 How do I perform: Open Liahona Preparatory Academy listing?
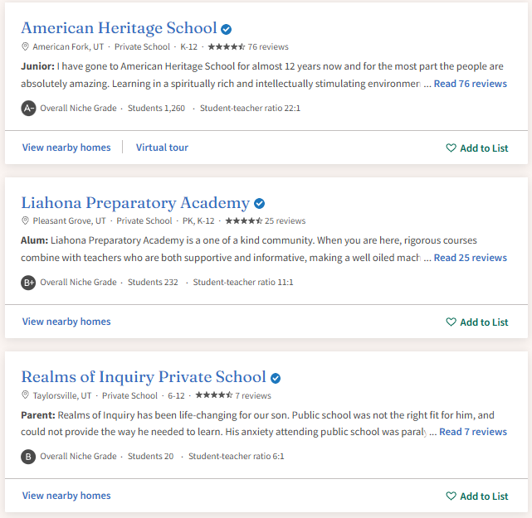pyautogui.click(x=135, y=202)
